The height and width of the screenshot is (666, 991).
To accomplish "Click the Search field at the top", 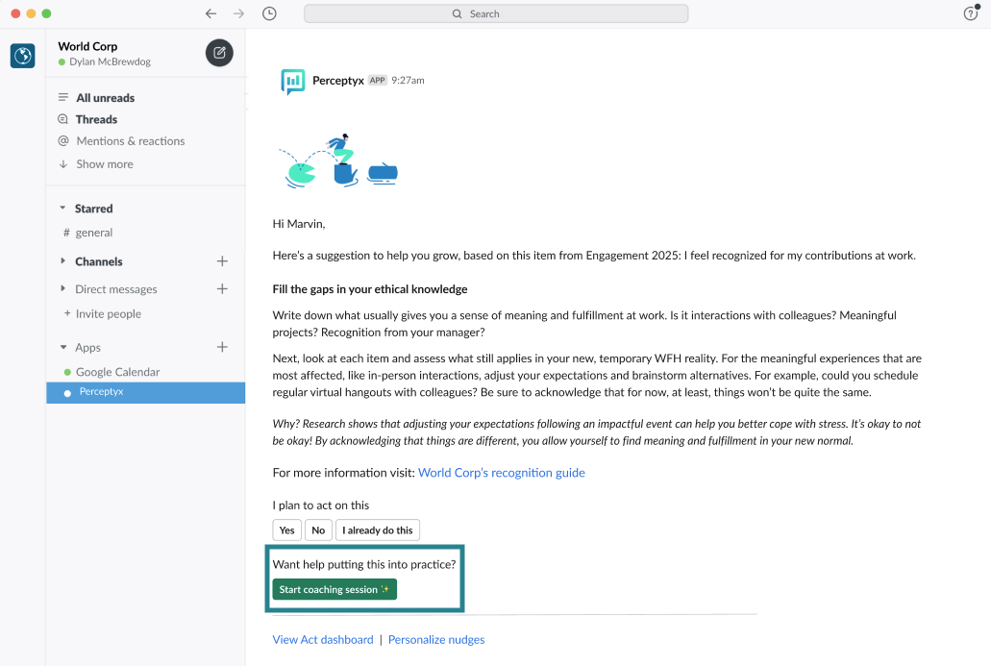I will pyautogui.click(x=496, y=13).
